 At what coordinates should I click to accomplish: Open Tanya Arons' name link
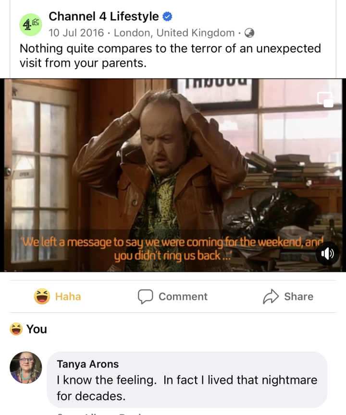88,364
